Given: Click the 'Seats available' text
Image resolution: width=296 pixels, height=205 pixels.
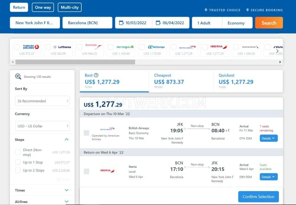Looking at the screenshot, I should click(266, 167).
